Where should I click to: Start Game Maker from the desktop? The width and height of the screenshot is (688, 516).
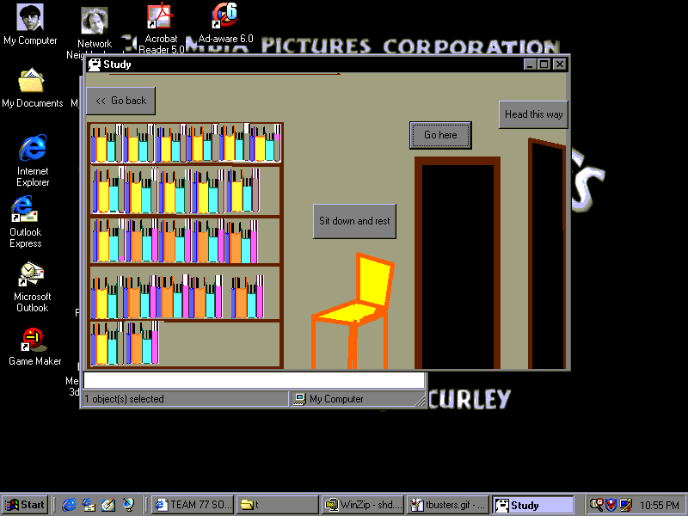pyautogui.click(x=33, y=340)
